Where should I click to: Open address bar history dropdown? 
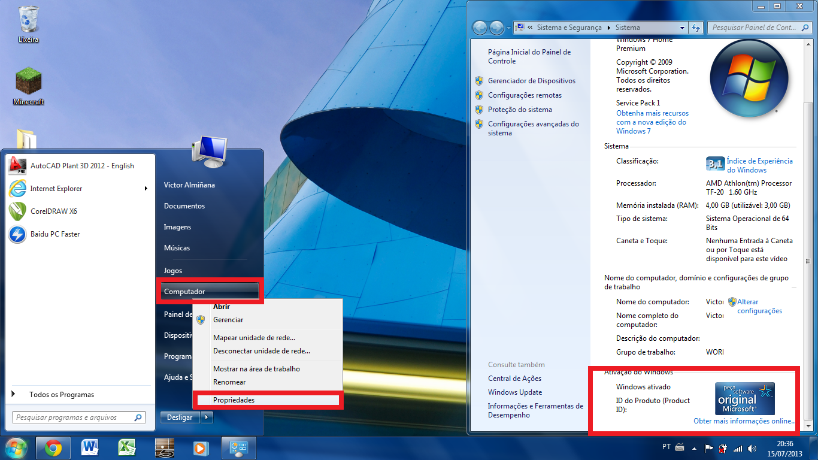click(682, 28)
